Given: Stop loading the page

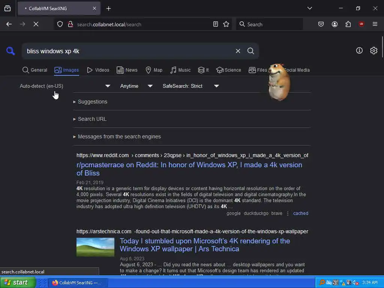Looking at the screenshot, I should pyautogui.click(x=36, y=24).
